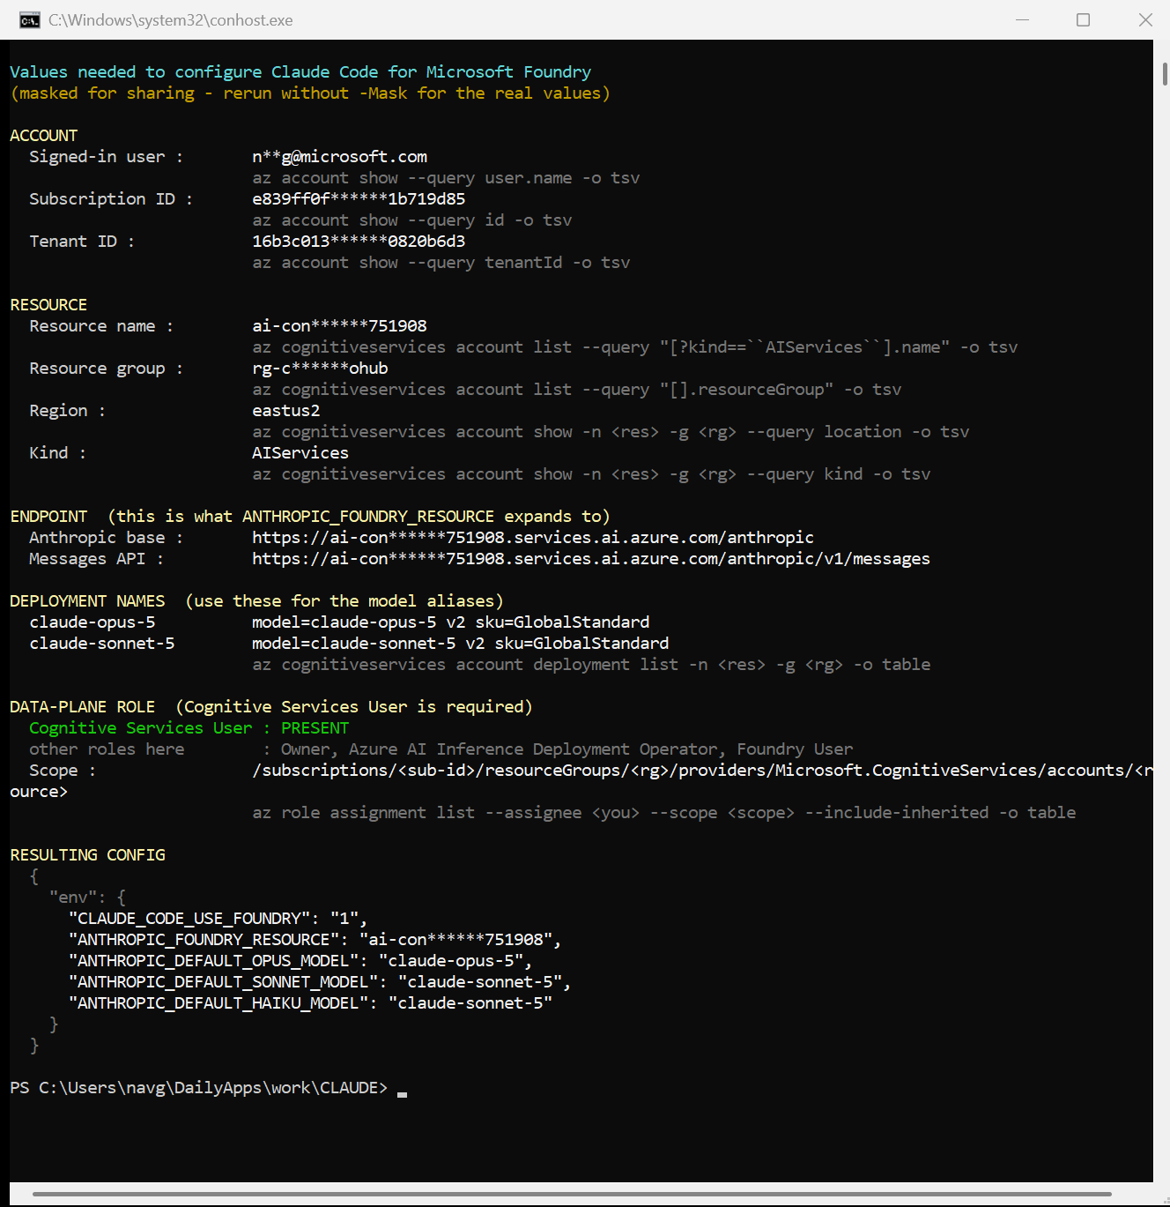Click the RESOURCE section heading
Screen dimensions: 1170x1207
(48, 305)
